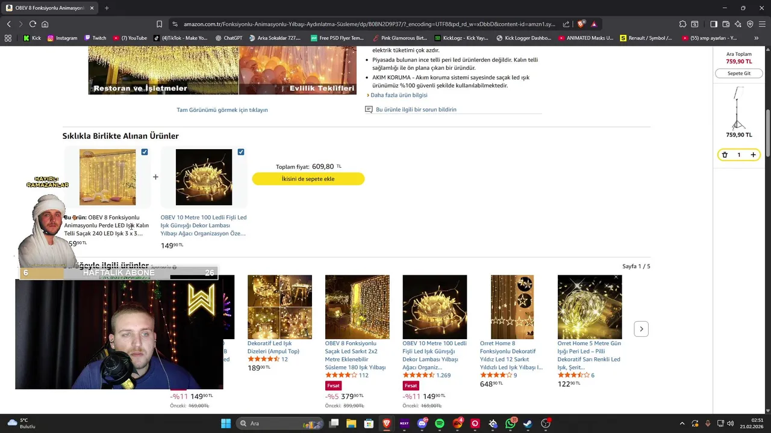Click the 1.269 ratings count
The height and width of the screenshot is (433, 771).
[x=443, y=375]
